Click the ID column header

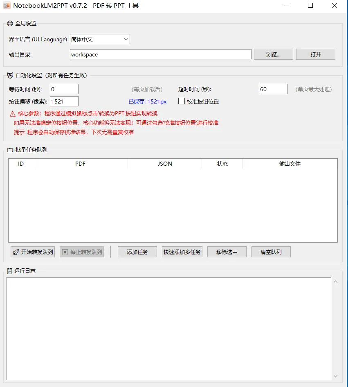click(21, 164)
